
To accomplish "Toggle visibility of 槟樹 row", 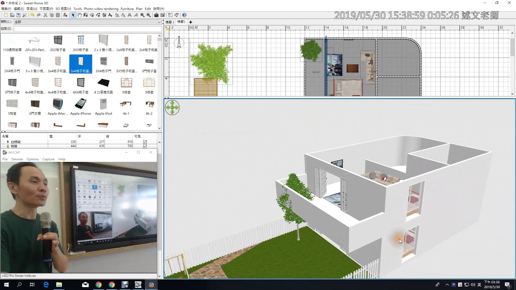I will 145,146.
